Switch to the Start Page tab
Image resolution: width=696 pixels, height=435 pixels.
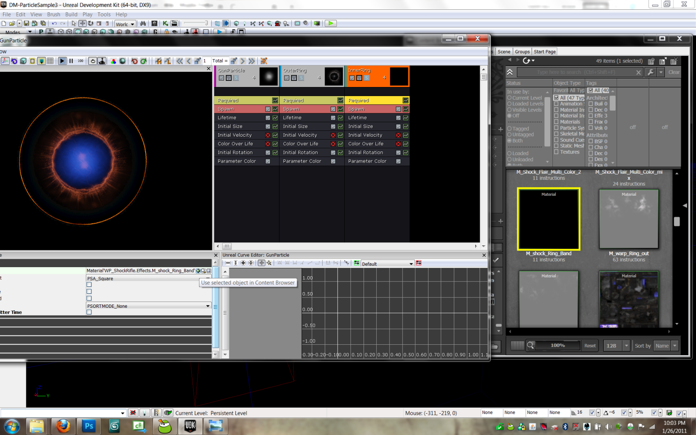(545, 52)
